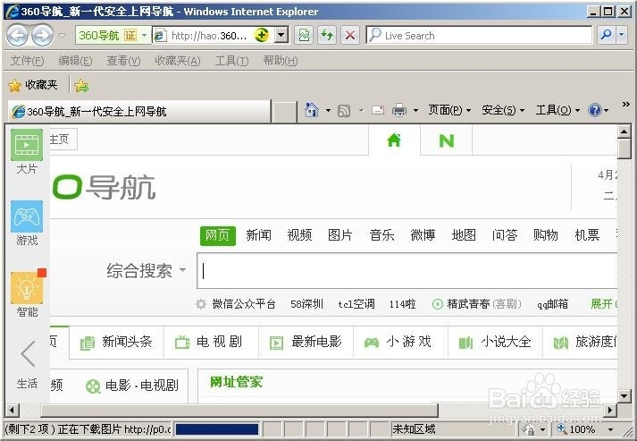This screenshot has height=441, width=637.
Task: Click the blue Help question icon
Action: (x=594, y=110)
